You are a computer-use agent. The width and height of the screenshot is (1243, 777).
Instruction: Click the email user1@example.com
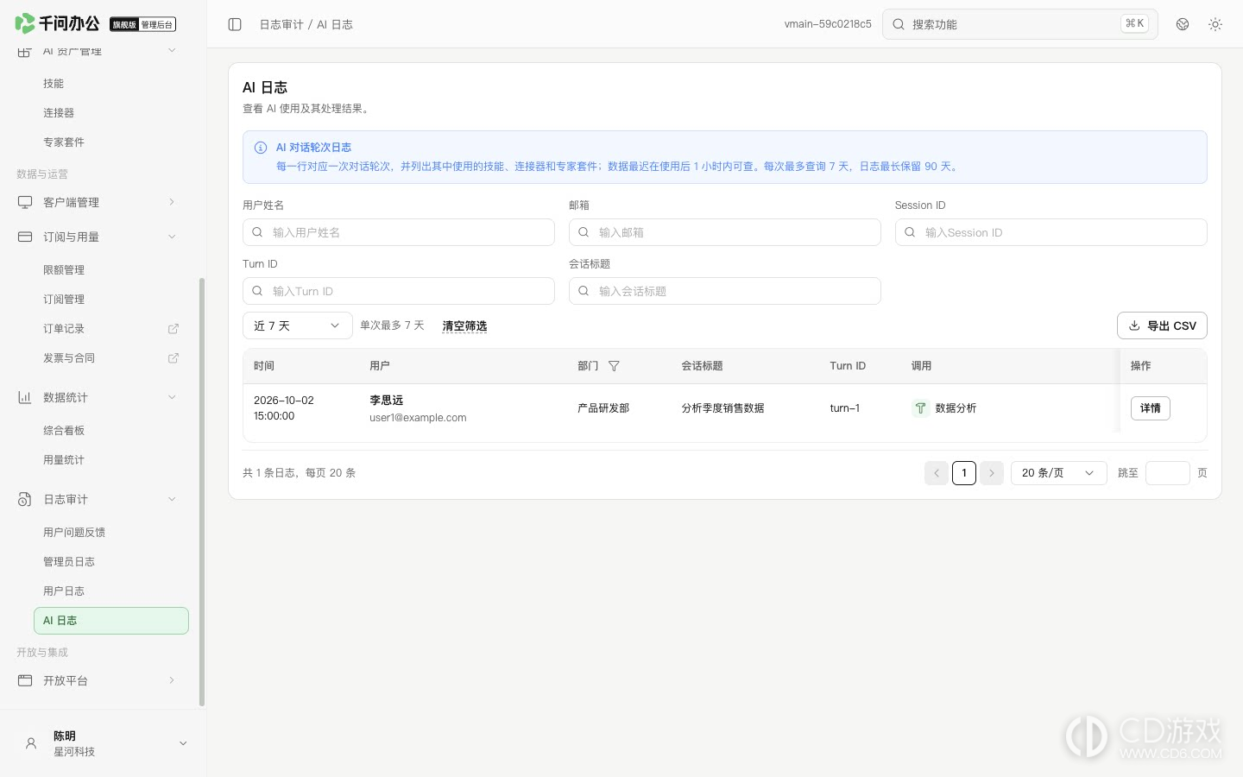click(x=418, y=418)
